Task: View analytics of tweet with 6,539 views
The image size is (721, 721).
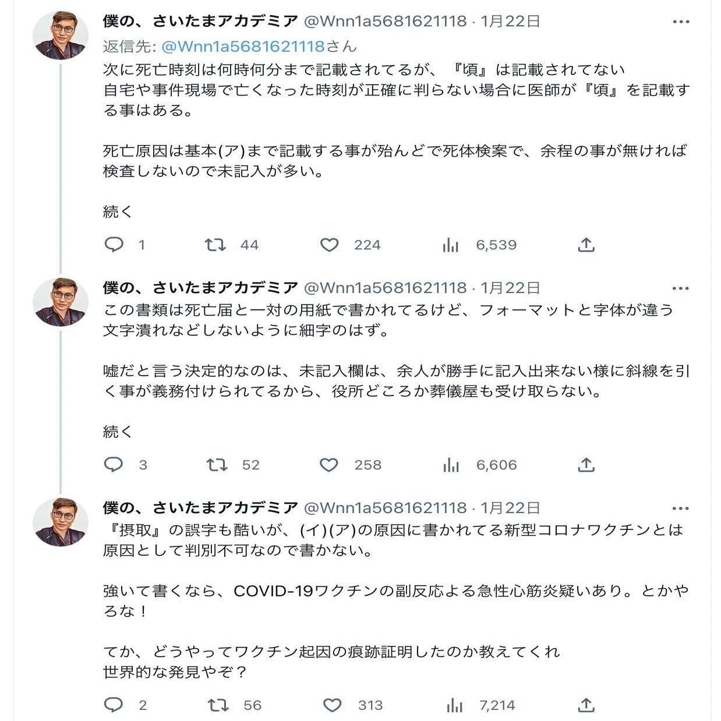Action: pos(450,245)
